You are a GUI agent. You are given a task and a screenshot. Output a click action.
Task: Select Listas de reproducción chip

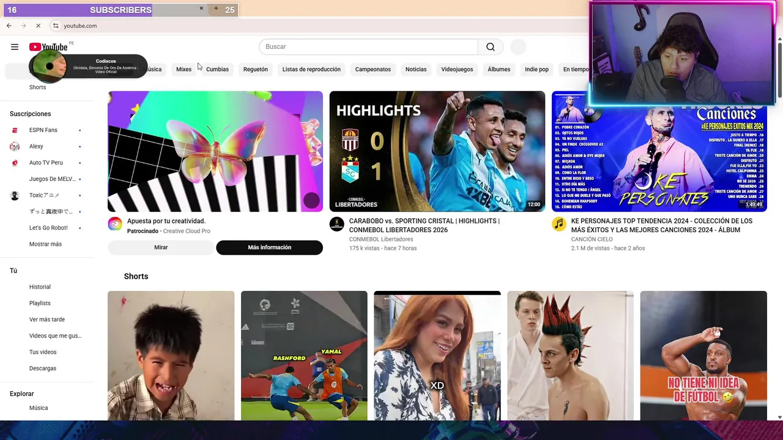coord(311,70)
